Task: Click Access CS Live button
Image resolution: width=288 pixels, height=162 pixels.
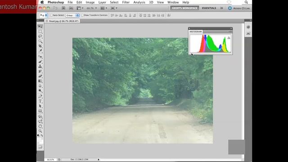Action: [x=239, y=8]
